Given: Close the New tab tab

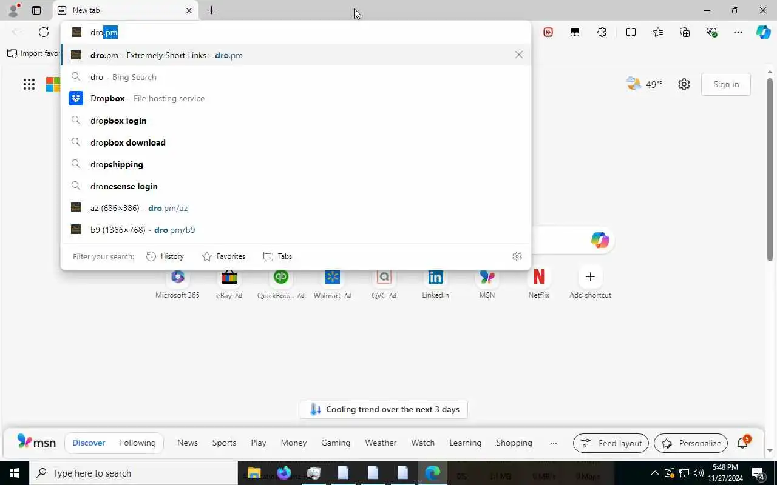Looking at the screenshot, I should (189, 10).
